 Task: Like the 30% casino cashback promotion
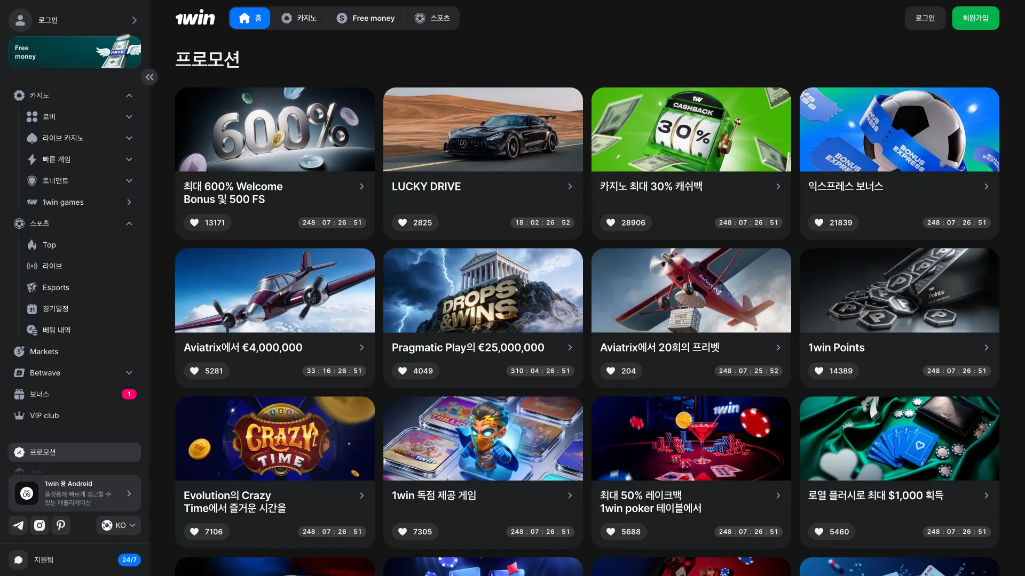[x=626, y=222]
